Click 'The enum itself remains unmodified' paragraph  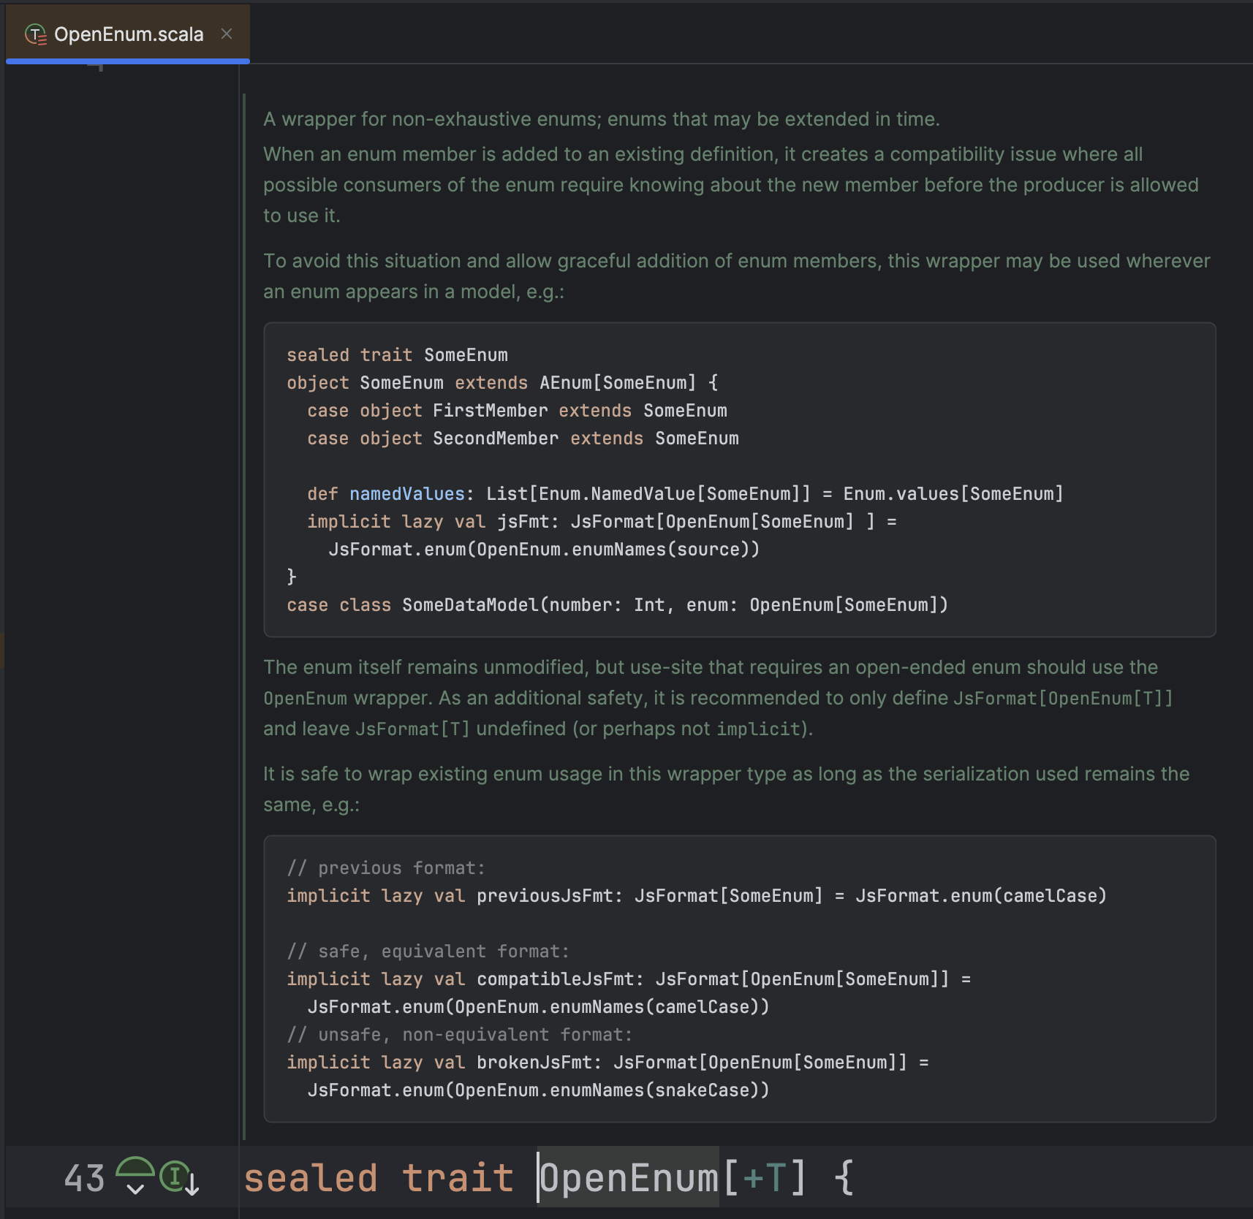pos(718,698)
